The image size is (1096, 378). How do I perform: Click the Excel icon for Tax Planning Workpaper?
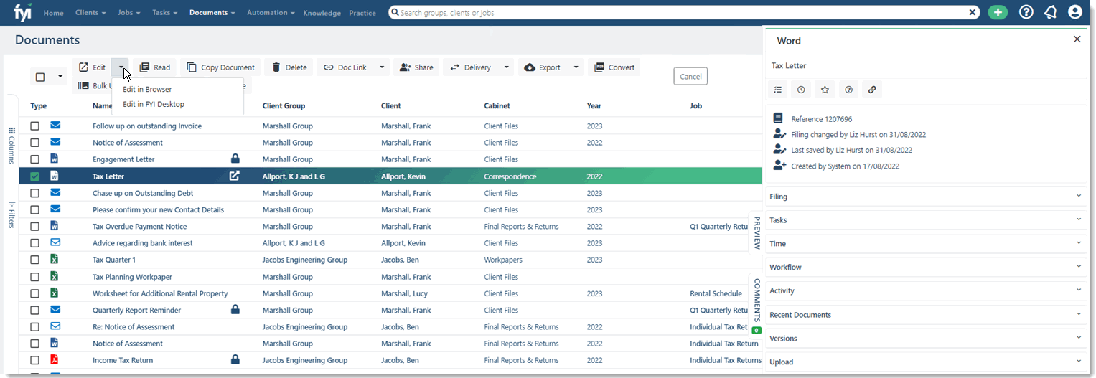55,276
